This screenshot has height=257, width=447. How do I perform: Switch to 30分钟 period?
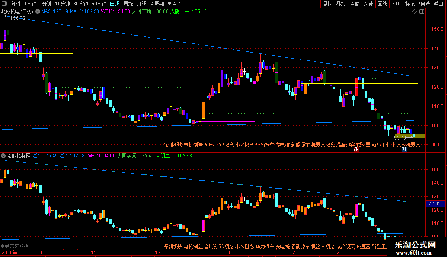click(x=81, y=4)
